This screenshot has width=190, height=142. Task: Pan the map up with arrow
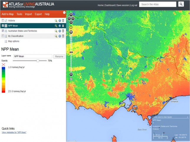pyautogui.click(x=71, y=14)
